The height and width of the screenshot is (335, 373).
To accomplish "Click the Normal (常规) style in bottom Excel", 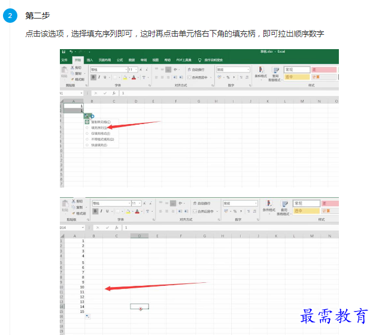I will click(x=307, y=203).
